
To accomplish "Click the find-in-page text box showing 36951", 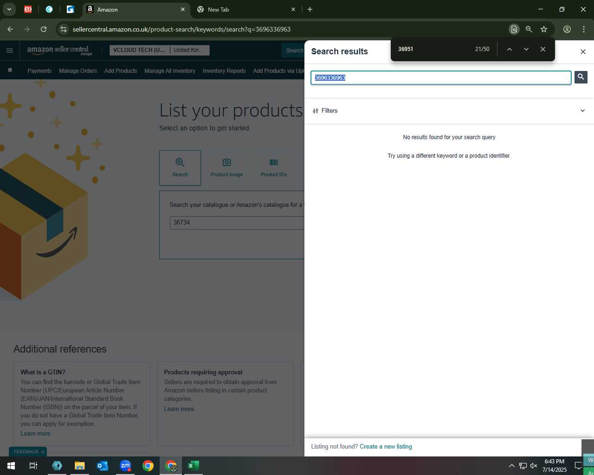I will (432, 49).
